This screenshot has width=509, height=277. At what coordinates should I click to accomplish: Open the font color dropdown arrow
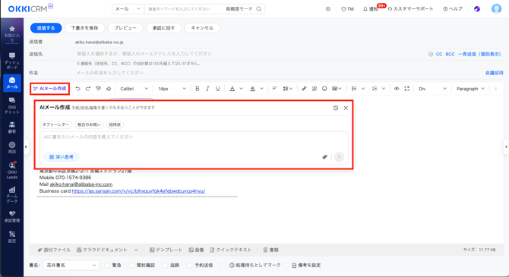pos(241,89)
